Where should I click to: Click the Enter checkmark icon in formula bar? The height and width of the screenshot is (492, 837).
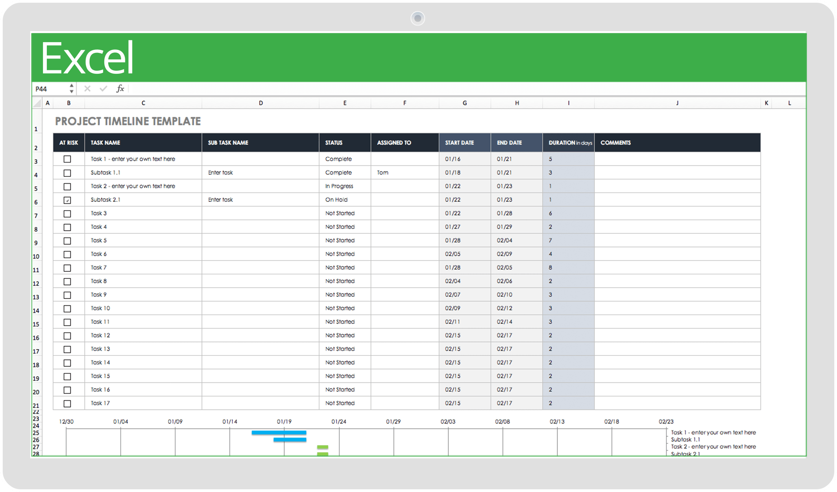104,88
